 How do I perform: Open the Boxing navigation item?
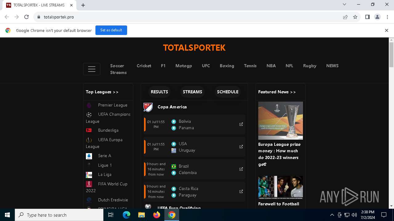click(227, 66)
